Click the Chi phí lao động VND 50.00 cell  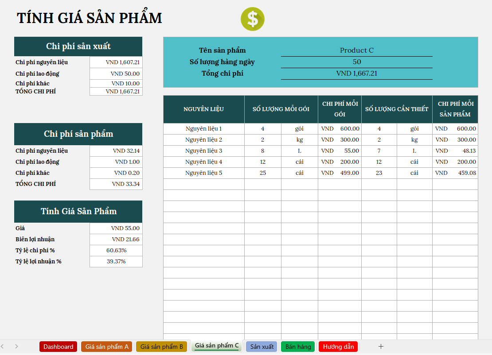[116, 74]
